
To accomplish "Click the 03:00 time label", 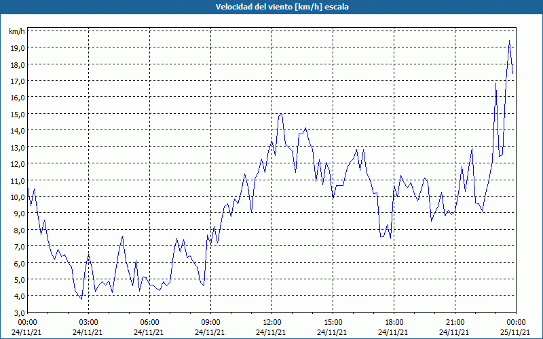I will click(89, 323).
